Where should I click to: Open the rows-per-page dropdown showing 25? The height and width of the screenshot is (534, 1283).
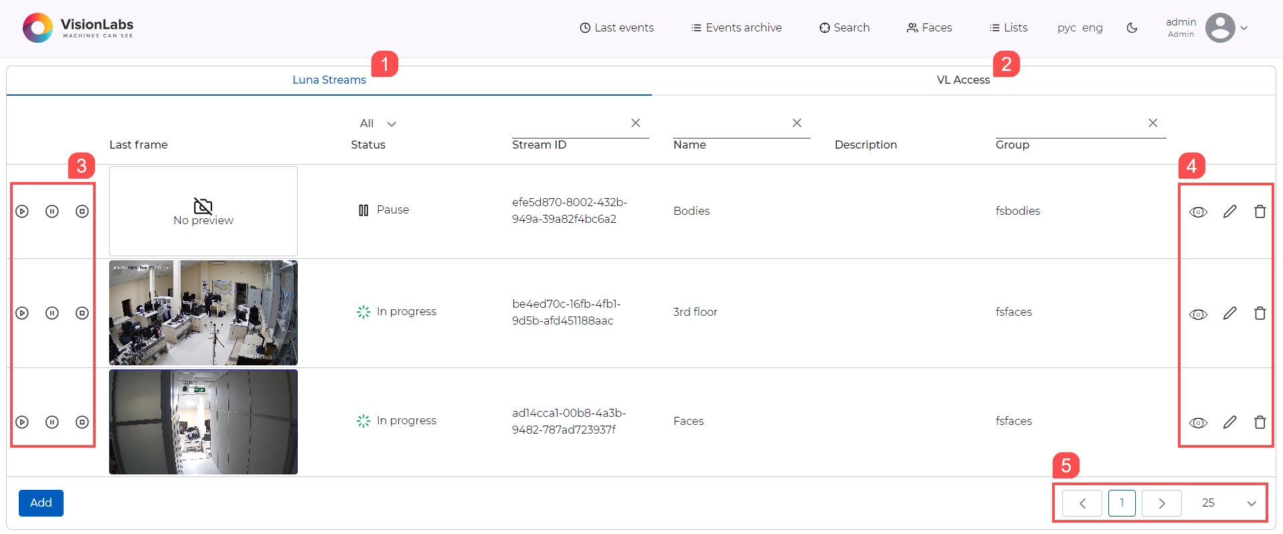[1229, 503]
